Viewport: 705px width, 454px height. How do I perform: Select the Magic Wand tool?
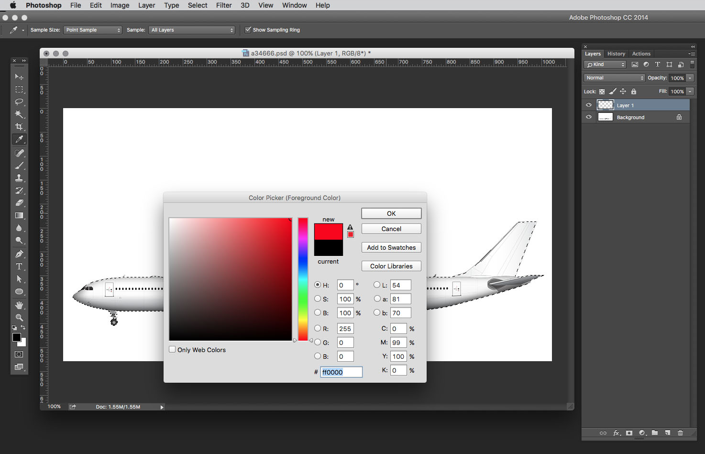click(x=19, y=114)
